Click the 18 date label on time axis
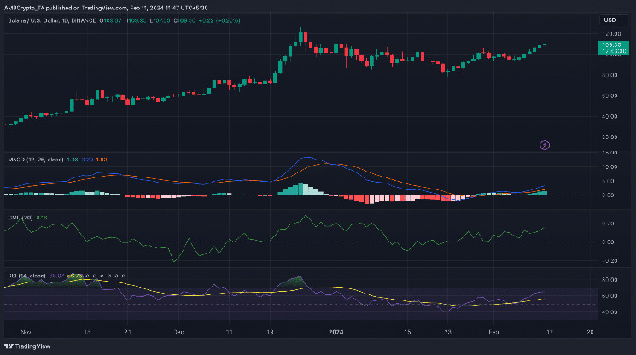 [270, 332]
